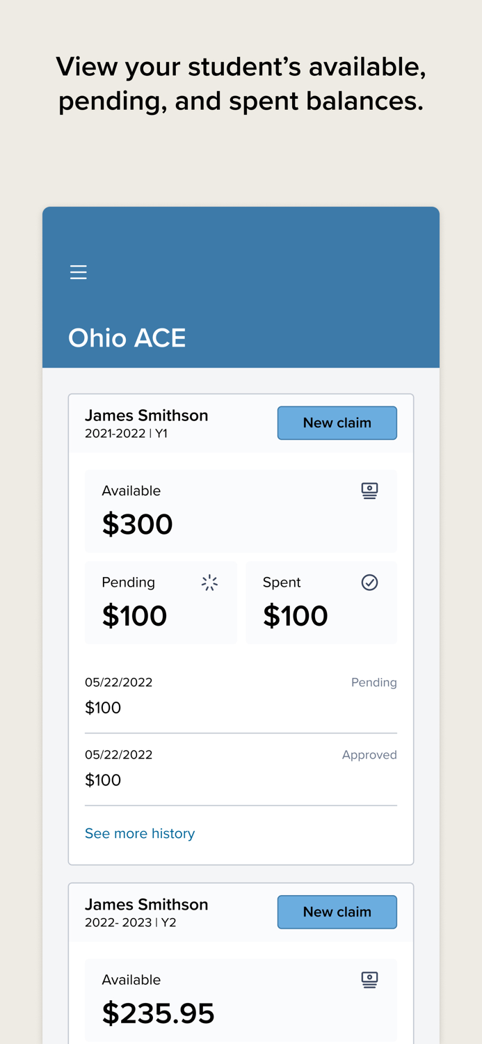Open See more history
This screenshot has height=1044, width=482.
(x=140, y=833)
